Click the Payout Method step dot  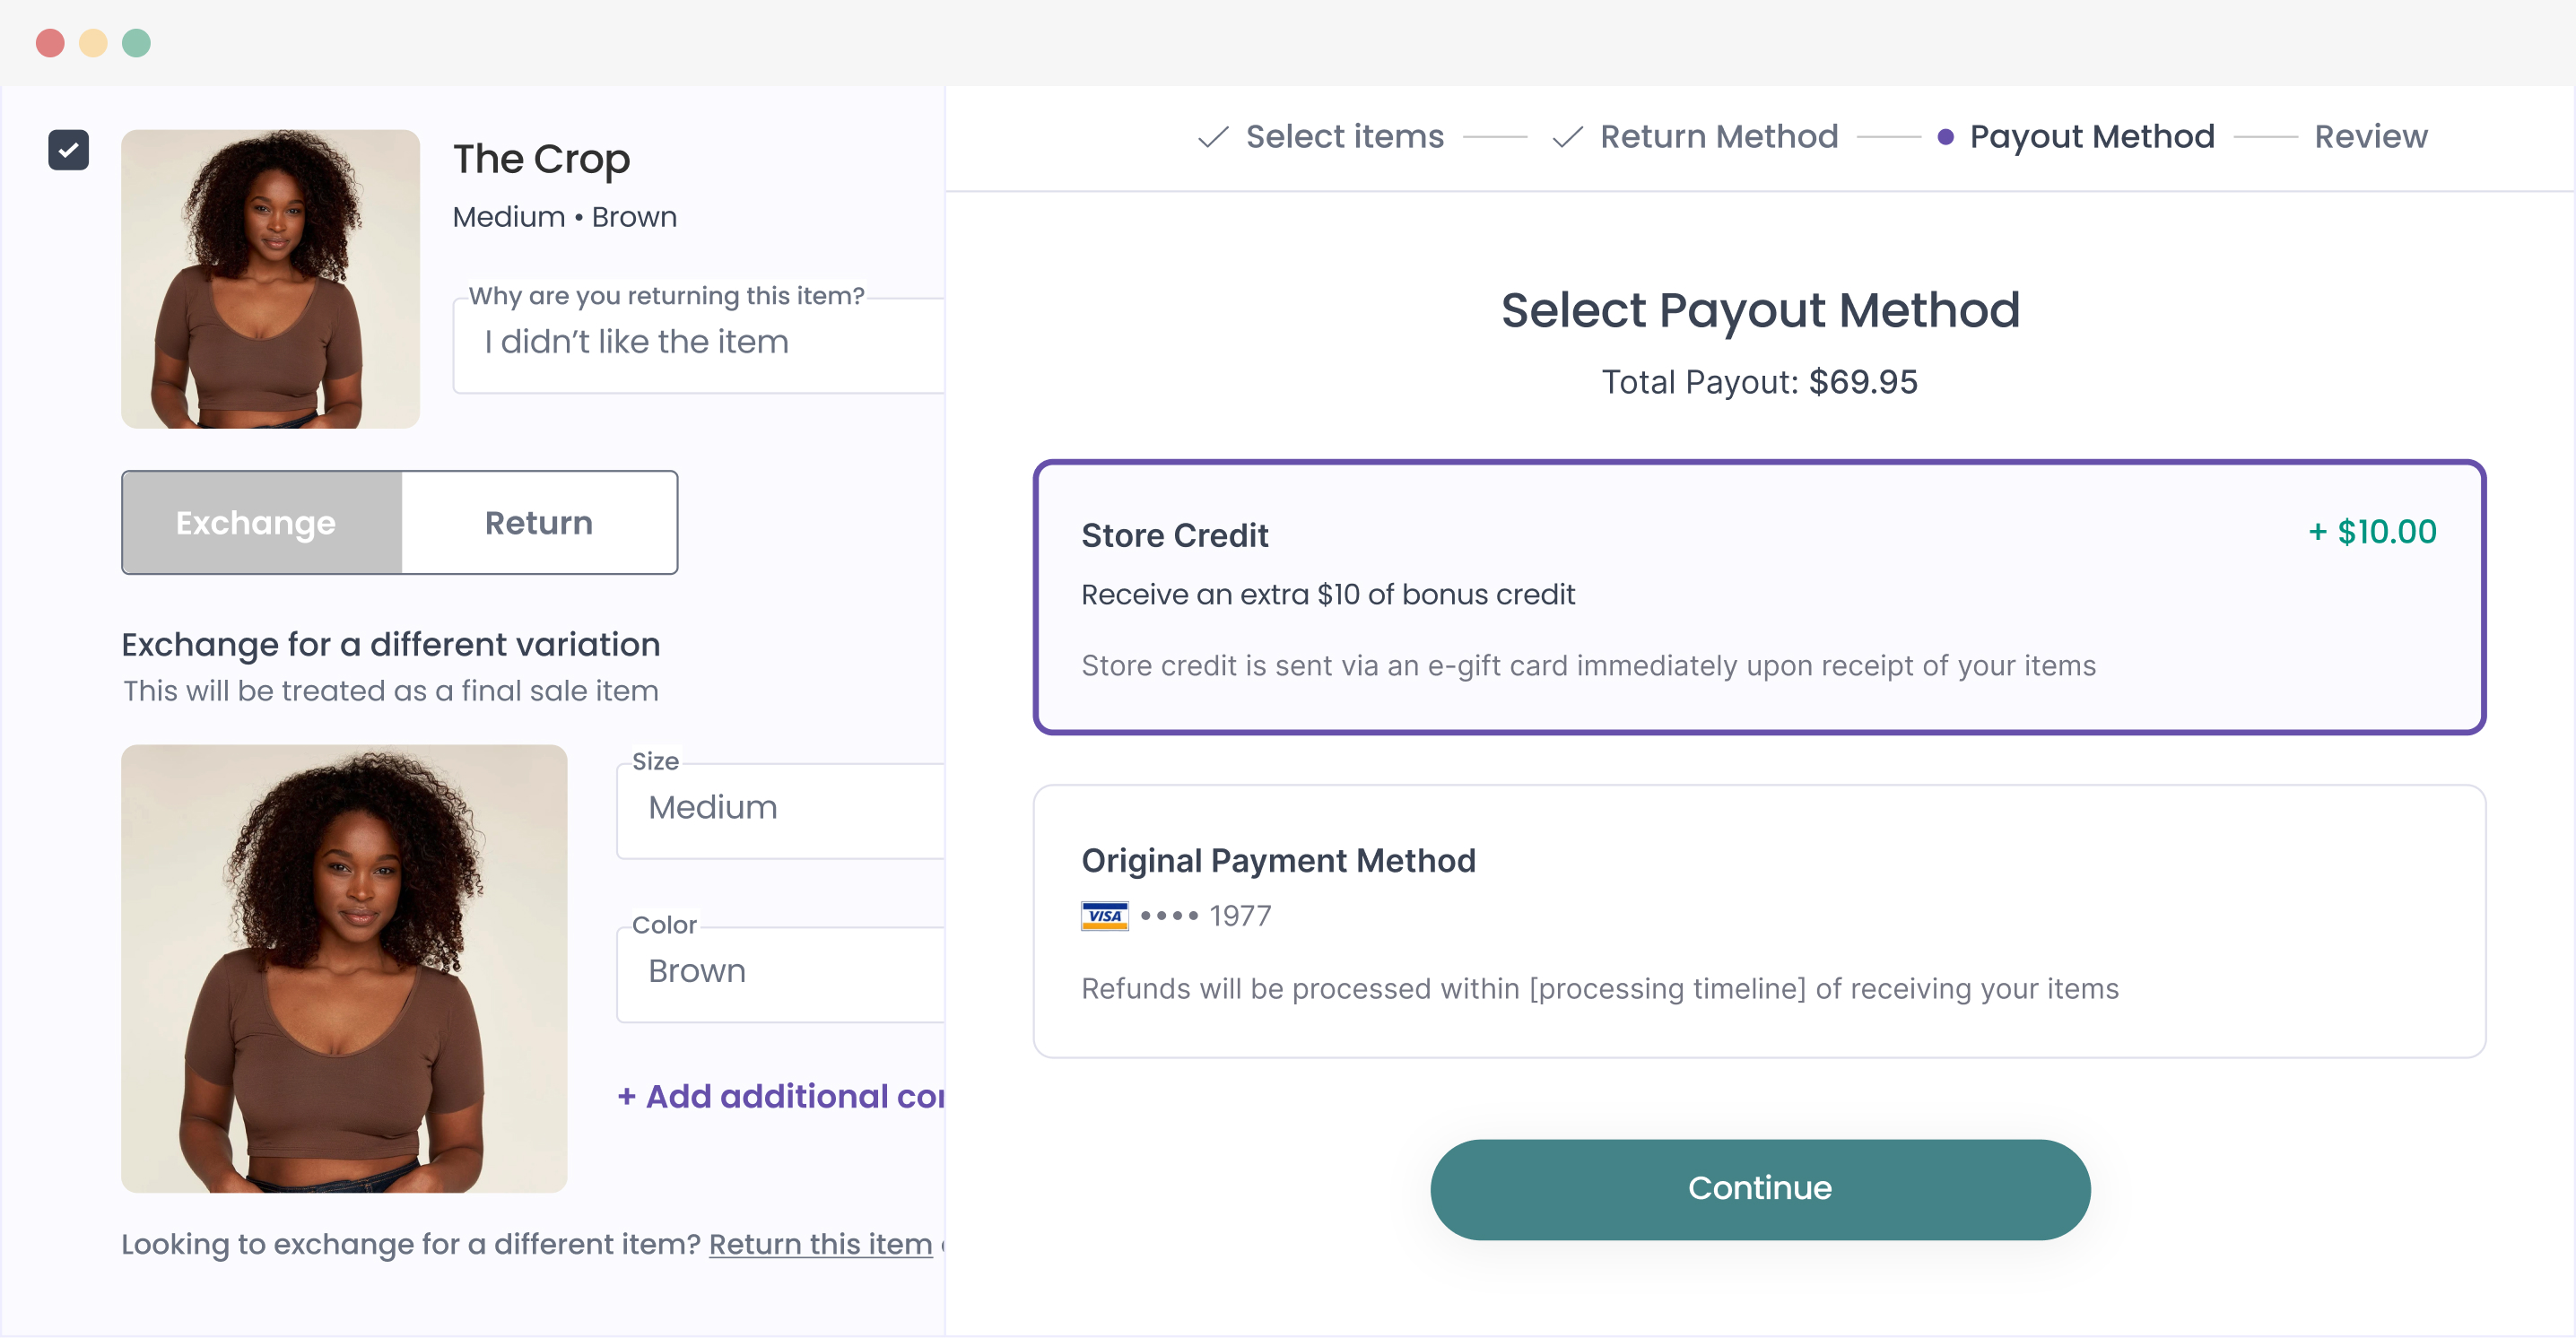point(1945,137)
